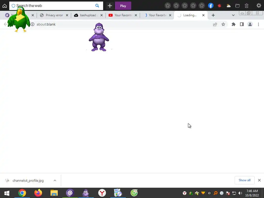Image resolution: width=264 pixels, height=198 pixels.
Task: Open the folder icon in top bar
Action: point(237,6)
